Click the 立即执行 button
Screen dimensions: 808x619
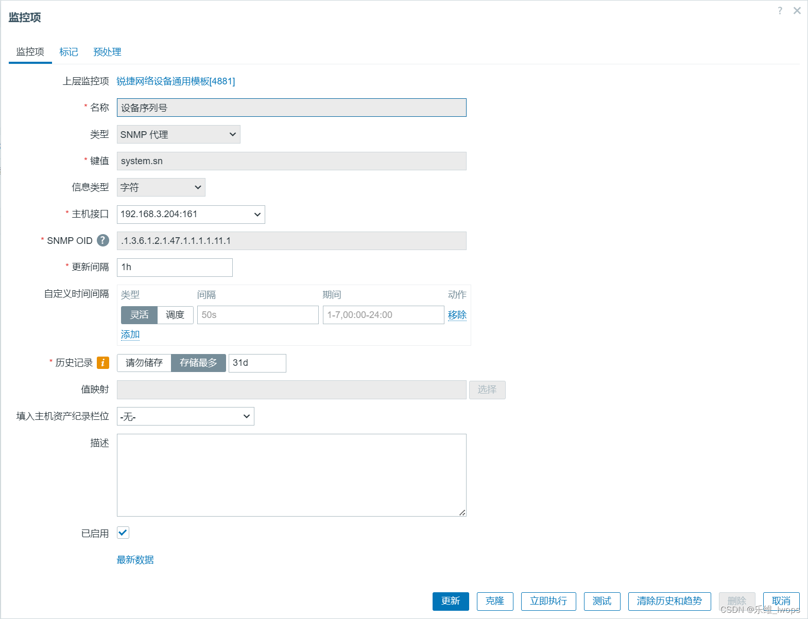pyautogui.click(x=548, y=601)
